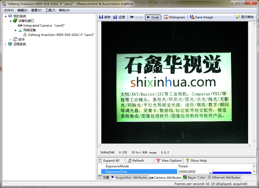This screenshot has width=259, height=188.
Task: Collapse the 我的系统 tree node
Action: (6, 16)
